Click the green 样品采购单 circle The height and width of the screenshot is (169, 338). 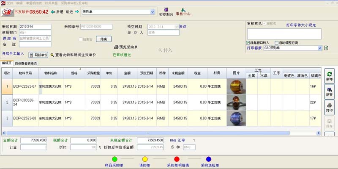click(x=114, y=159)
